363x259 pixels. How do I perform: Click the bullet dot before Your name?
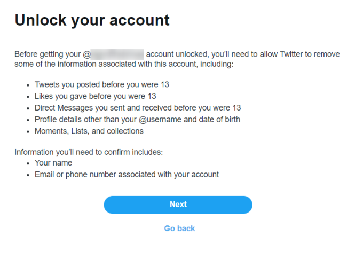coord(28,163)
